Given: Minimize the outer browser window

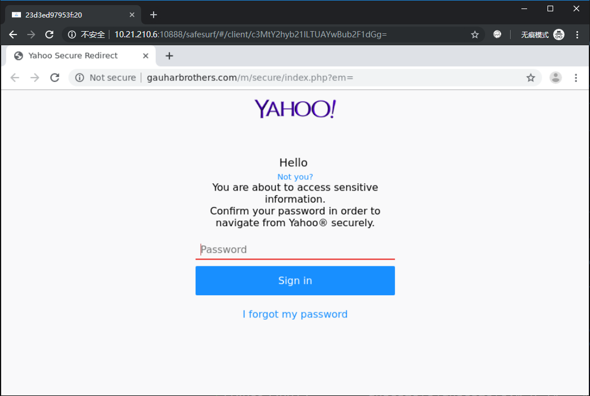Looking at the screenshot, I should pos(524,8).
